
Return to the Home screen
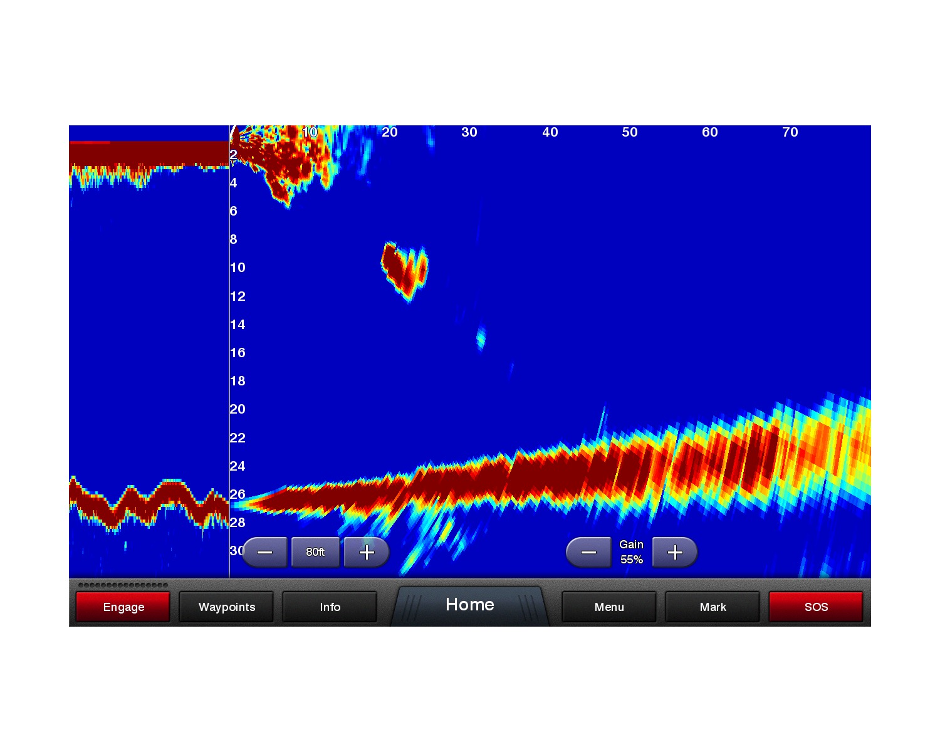click(x=469, y=605)
